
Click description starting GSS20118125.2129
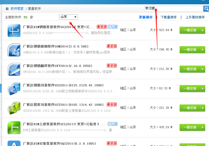coord(70,91)
